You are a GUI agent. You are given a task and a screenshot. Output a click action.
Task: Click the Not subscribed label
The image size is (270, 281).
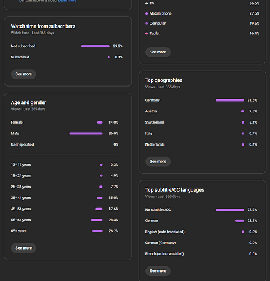(23, 46)
